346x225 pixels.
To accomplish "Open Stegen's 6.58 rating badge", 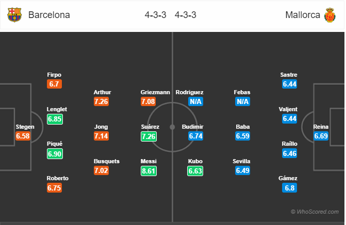I will 23,136.
